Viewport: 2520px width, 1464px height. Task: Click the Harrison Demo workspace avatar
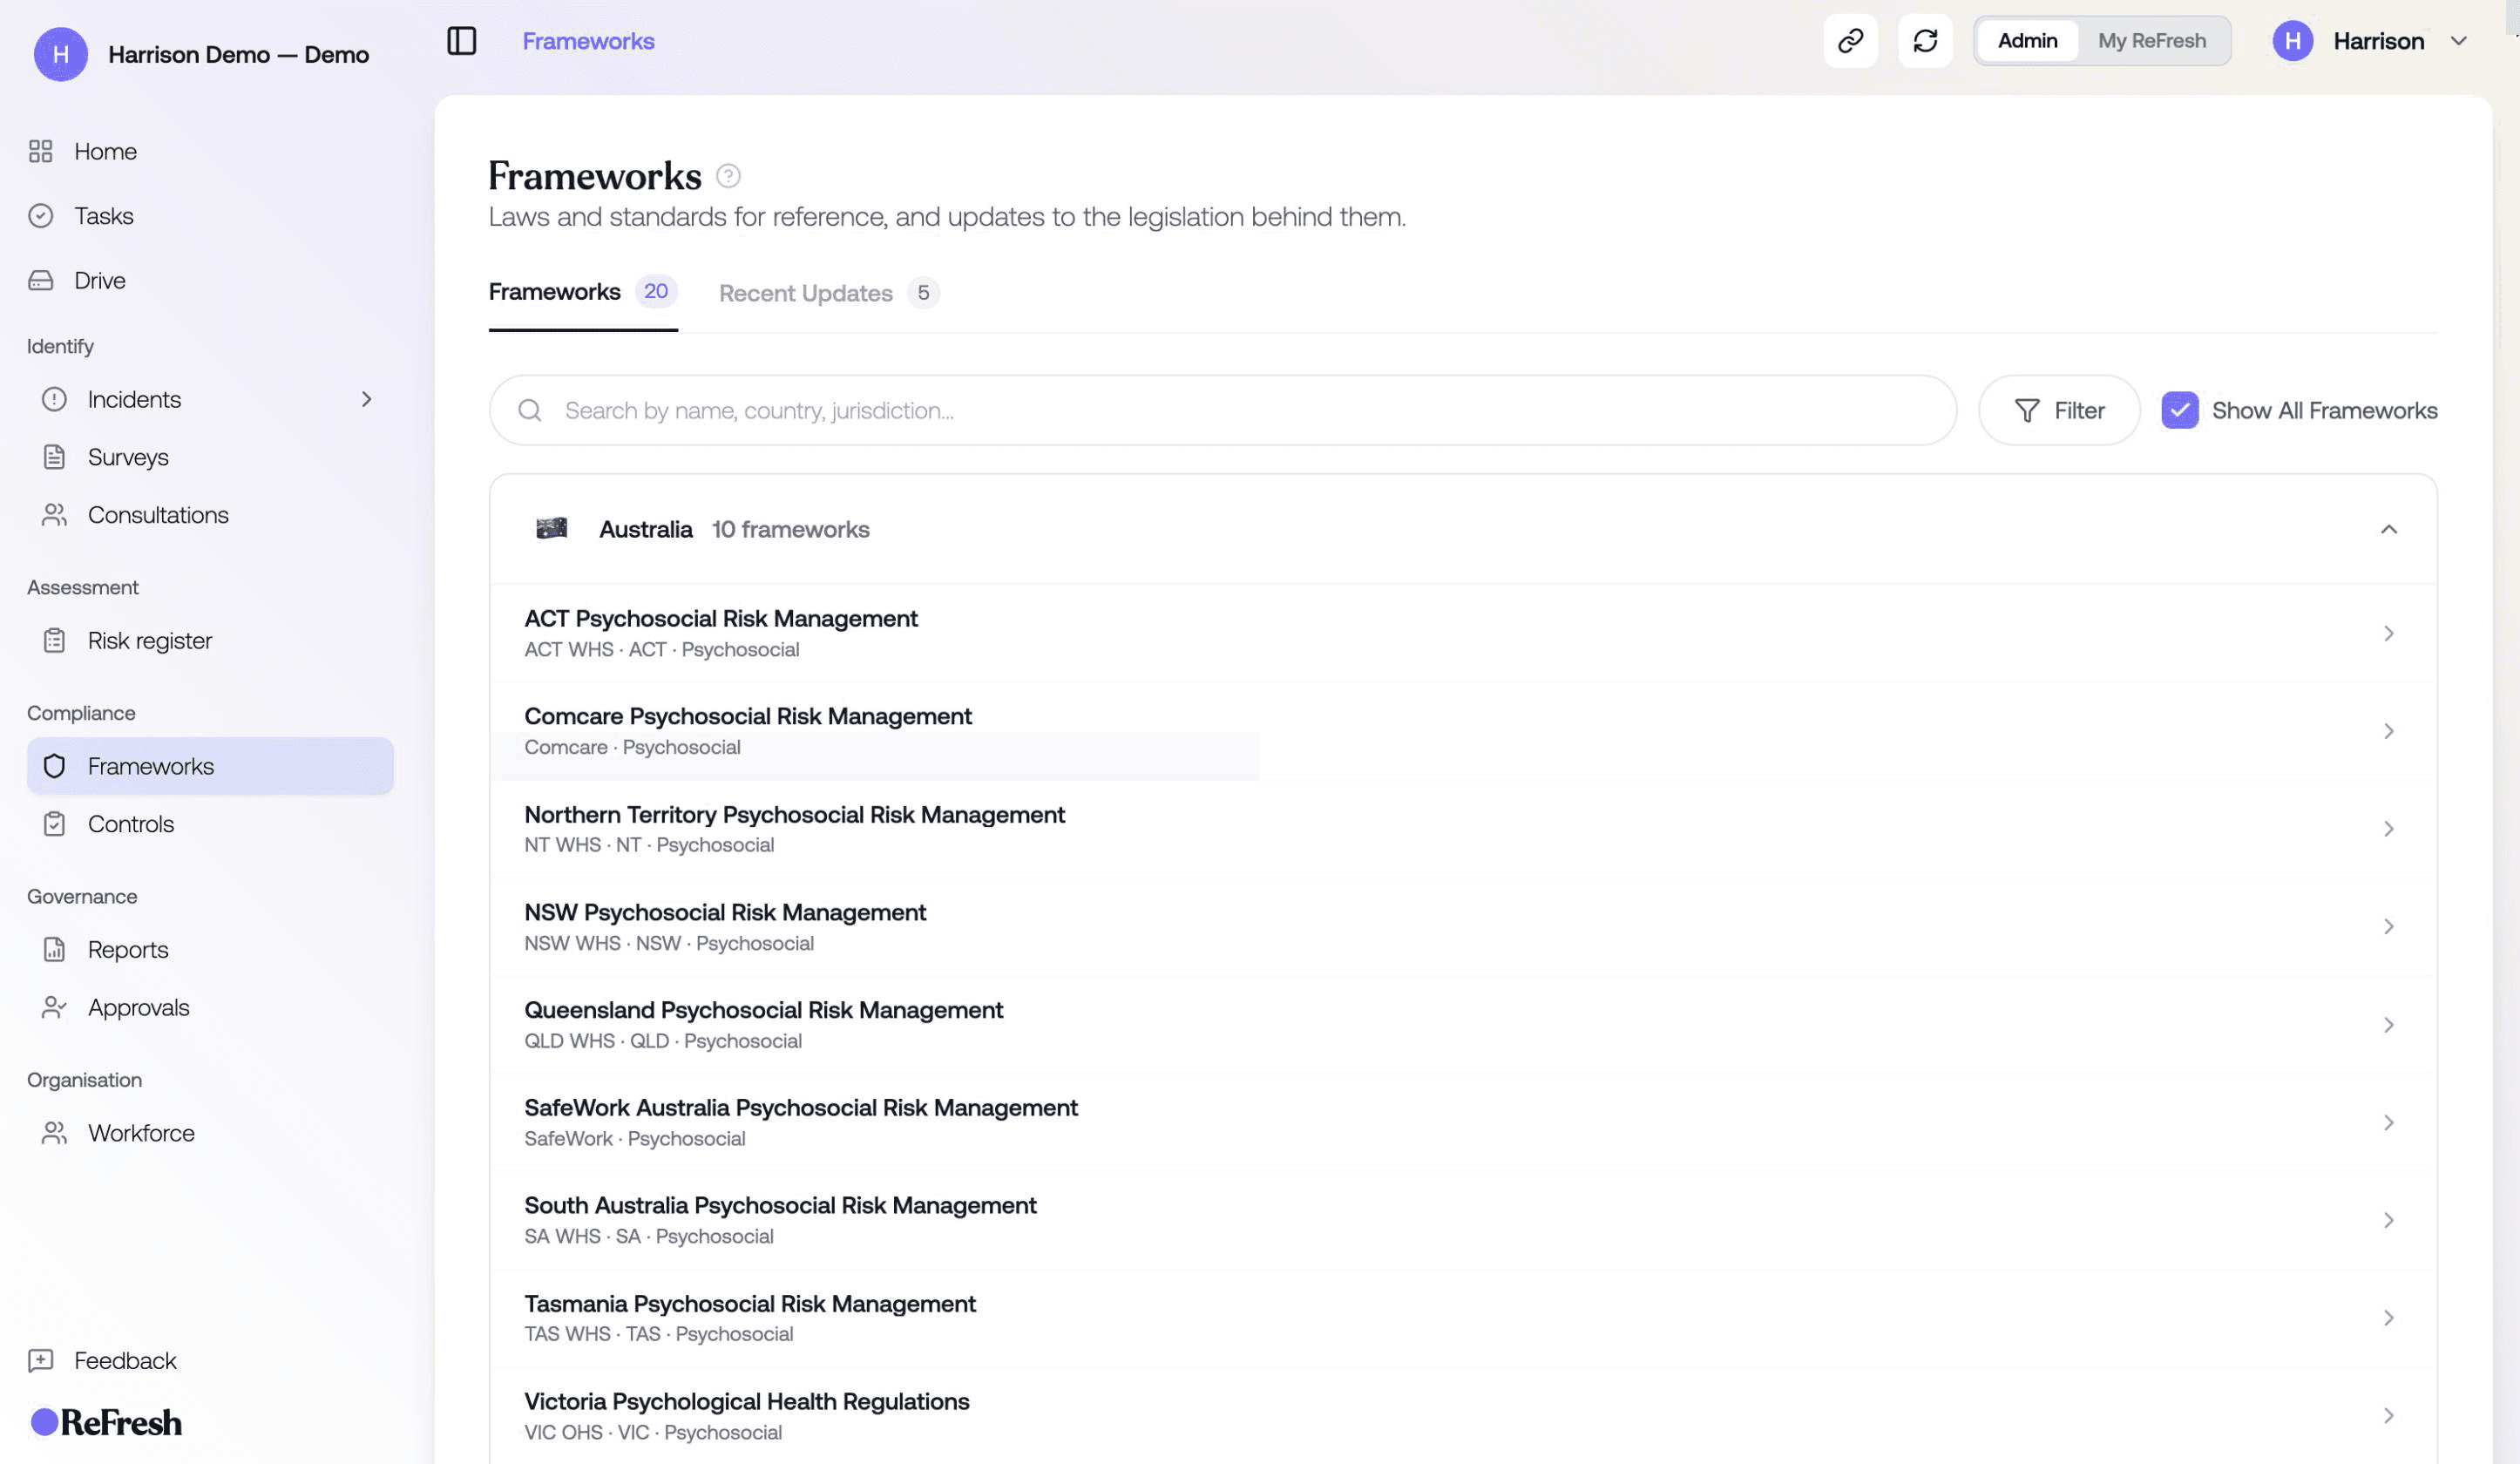click(x=61, y=54)
